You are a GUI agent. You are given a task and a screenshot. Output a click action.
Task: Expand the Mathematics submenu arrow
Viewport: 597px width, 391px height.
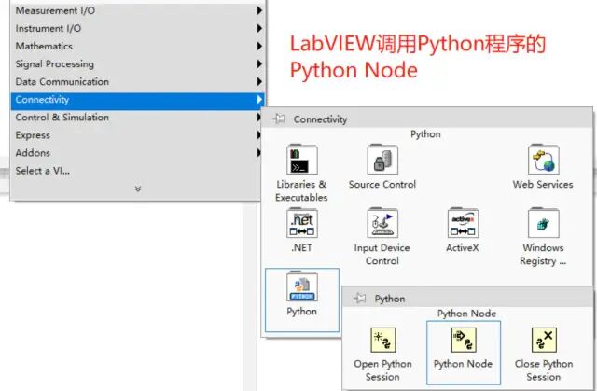point(259,46)
